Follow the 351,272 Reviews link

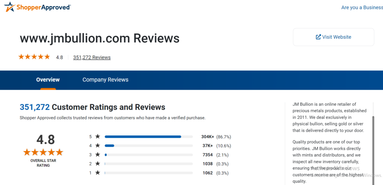coord(92,57)
